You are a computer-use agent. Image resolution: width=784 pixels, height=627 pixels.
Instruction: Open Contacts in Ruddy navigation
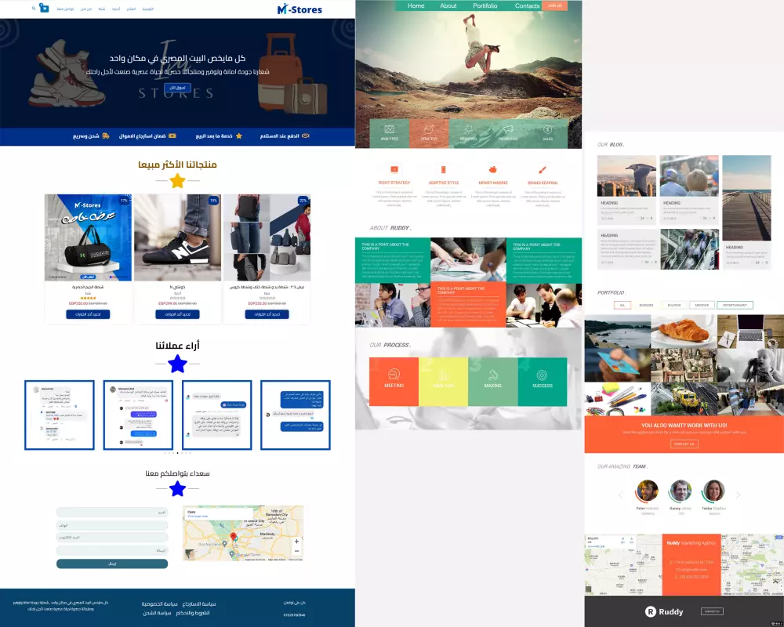coord(527,5)
